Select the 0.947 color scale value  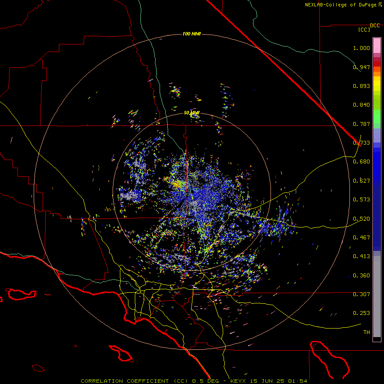tap(361, 67)
